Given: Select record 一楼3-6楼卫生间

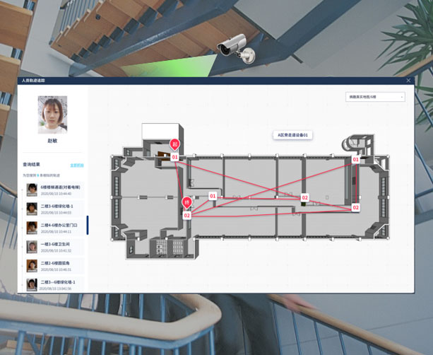Looking at the screenshot, I should coord(54,247).
